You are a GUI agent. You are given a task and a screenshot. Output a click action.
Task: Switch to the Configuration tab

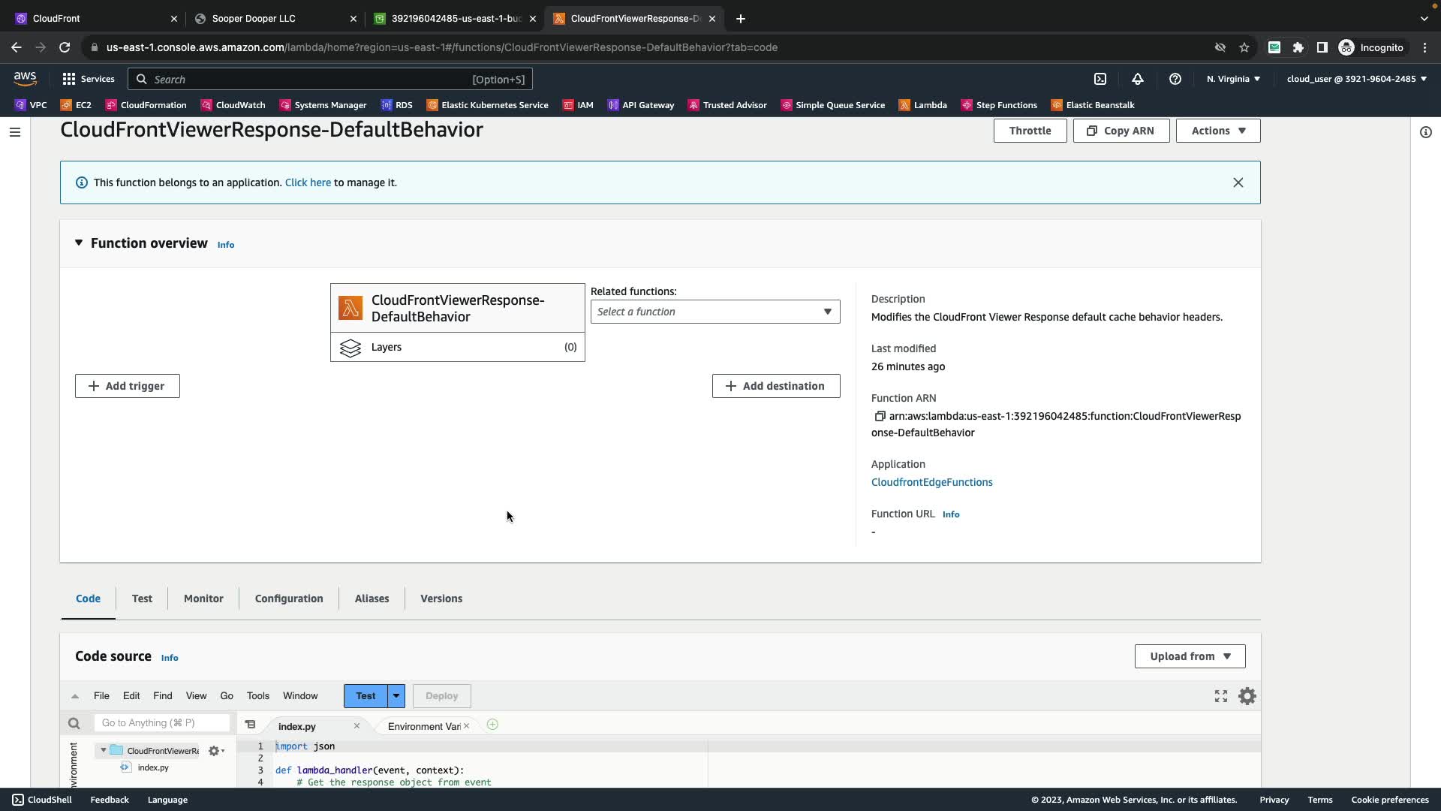(288, 598)
